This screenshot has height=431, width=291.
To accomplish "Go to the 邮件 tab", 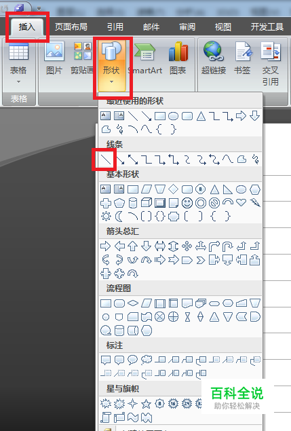I will click(151, 27).
